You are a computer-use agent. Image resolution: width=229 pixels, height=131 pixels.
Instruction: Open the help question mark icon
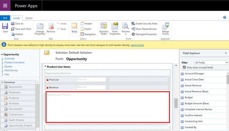(x=225, y=17)
